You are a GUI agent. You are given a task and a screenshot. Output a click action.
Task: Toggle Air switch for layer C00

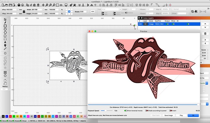coord(188,24)
